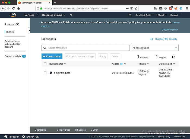Sort by Bucket name column
The height and width of the screenshot is (139, 190).
[x=58, y=64]
